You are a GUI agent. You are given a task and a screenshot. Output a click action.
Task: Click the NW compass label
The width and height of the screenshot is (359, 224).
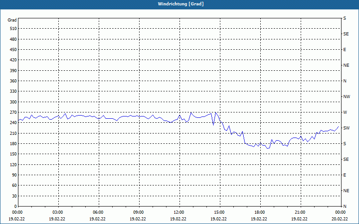pos(346,97)
